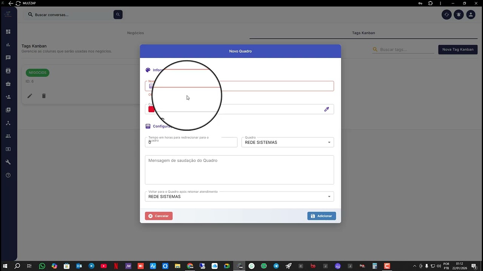Click the refresh sync icon top right
The height and width of the screenshot is (271, 483).
click(x=446, y=15)
